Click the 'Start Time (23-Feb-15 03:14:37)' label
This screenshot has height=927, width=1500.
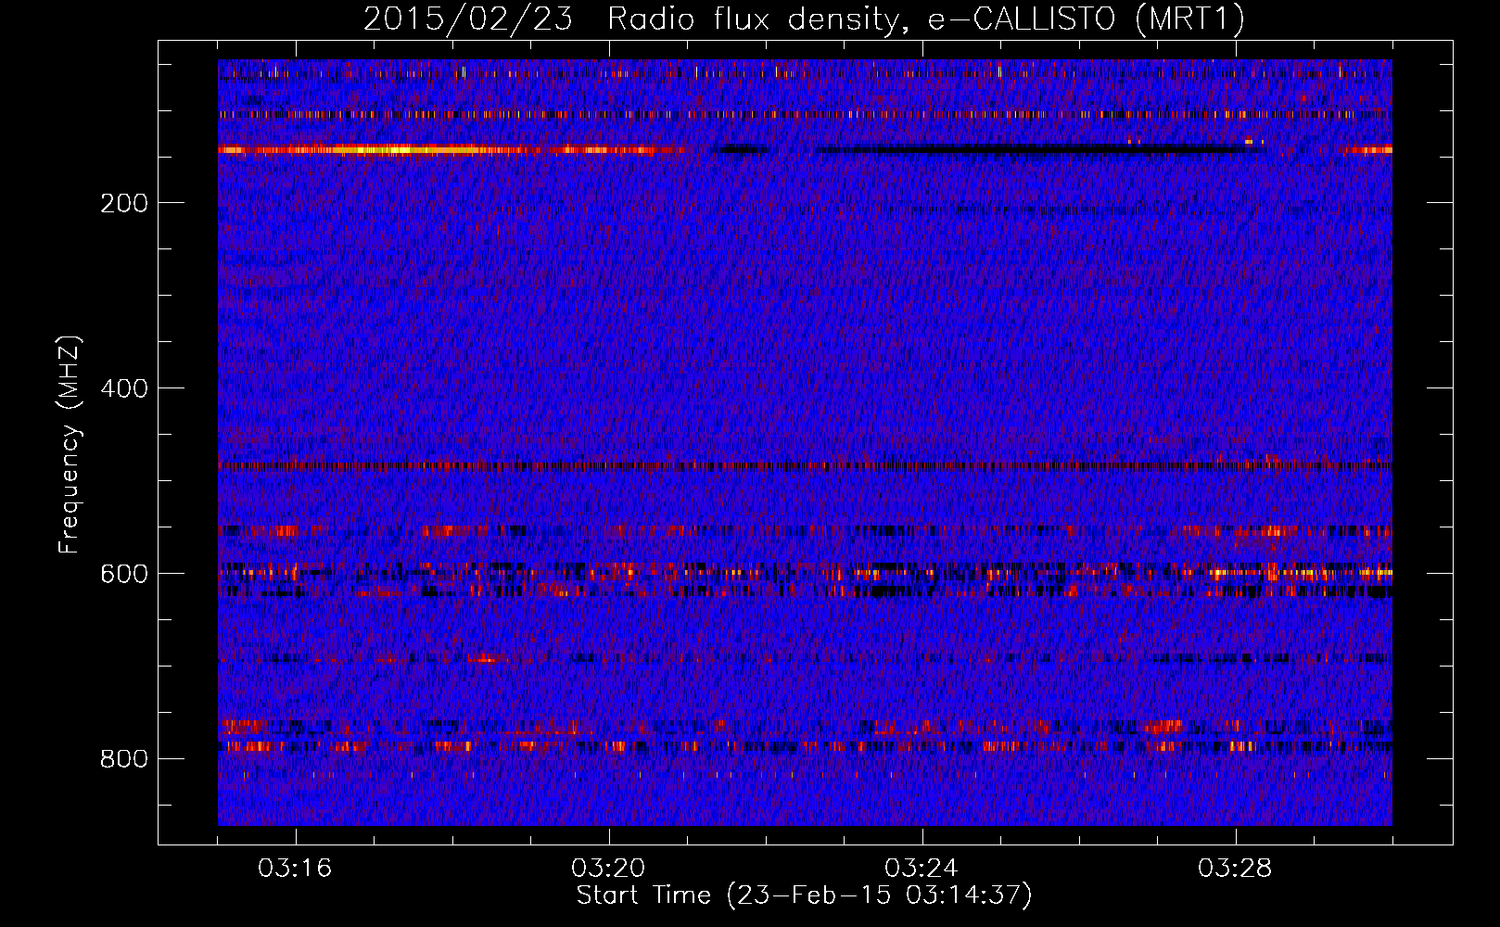click(804, 895)
